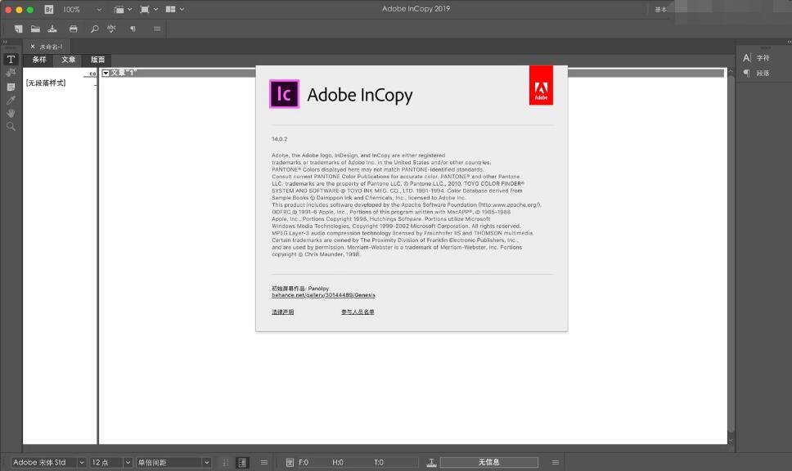Toggle hidden characters pilcrow in toolbar
This screenshot has height=471, width=792.
point(133,29)
